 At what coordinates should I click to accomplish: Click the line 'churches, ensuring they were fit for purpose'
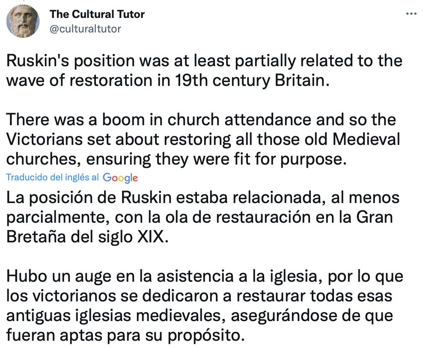175,159
